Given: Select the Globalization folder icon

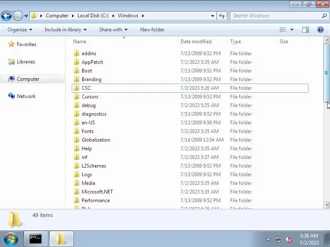Looking at the screenshot, I should coord(77,140).
